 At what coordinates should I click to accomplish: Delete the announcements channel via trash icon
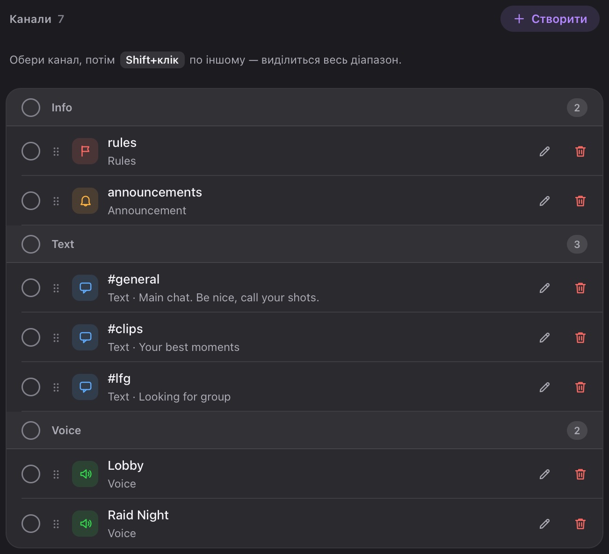click(x=580, y=201)
